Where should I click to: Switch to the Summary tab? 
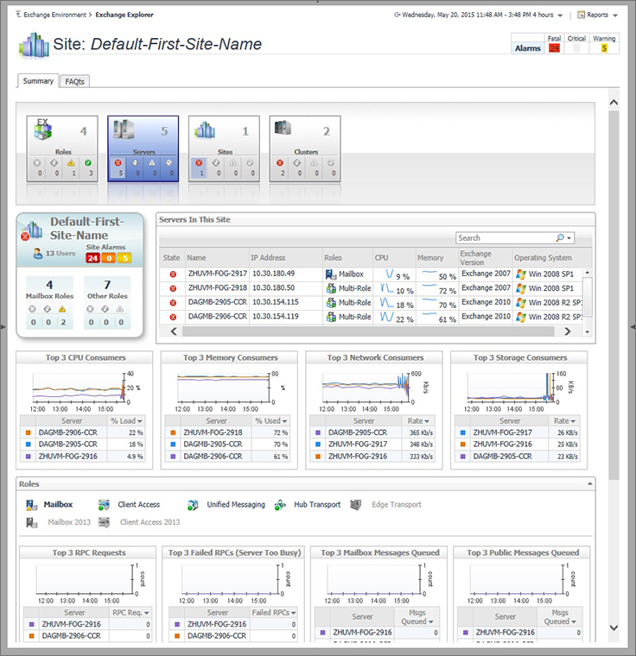tap(38, 81)
